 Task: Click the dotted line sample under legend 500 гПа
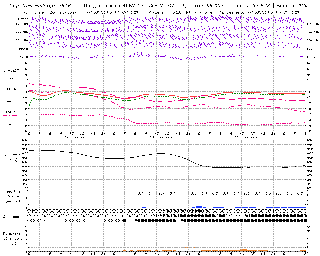(x=11, y=127)
